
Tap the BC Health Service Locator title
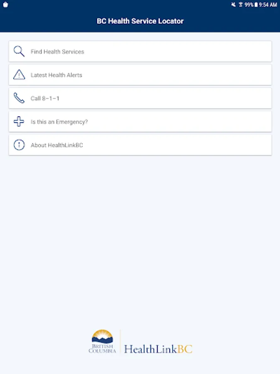[140, 21]
